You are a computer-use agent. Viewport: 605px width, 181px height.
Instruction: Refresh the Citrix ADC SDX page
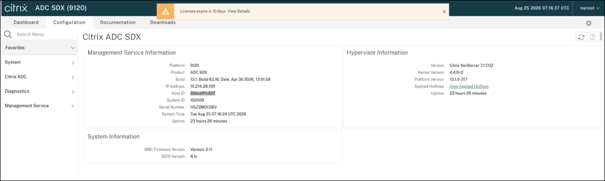click(581, 37)
